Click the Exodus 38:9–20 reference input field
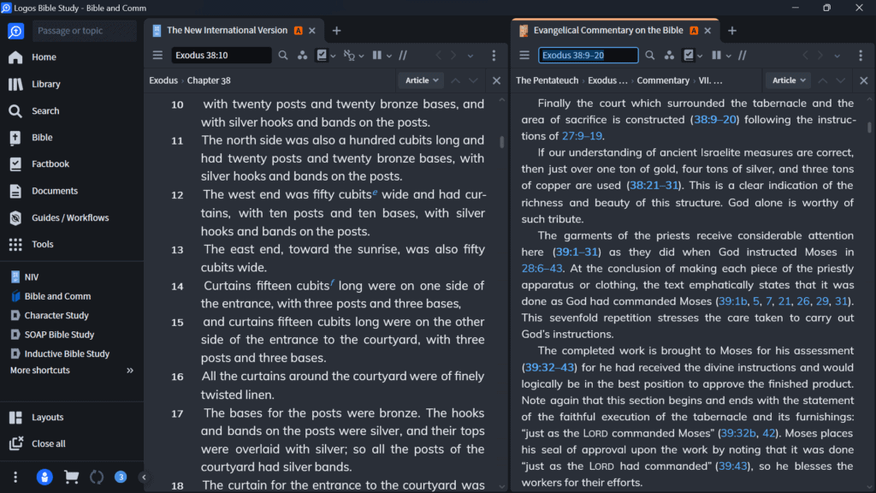876x493 pixels. click(590, 54)
